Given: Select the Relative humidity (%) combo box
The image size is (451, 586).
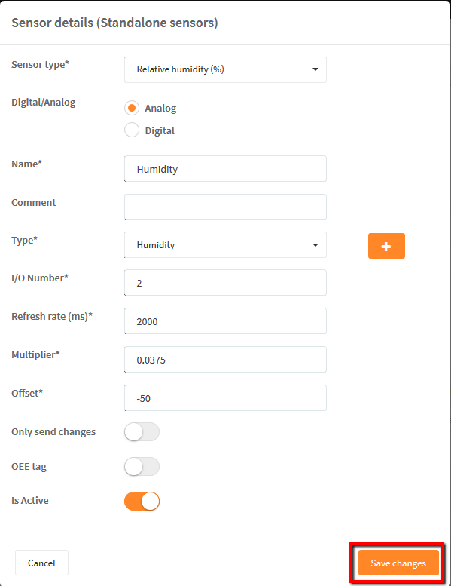Looking at the screenshot, I should [x=225, y=69].
